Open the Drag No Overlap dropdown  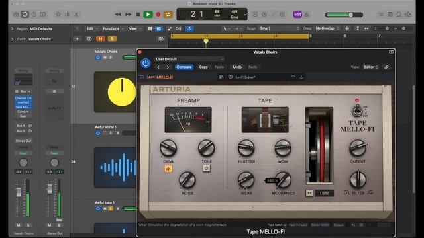point(327,28)
